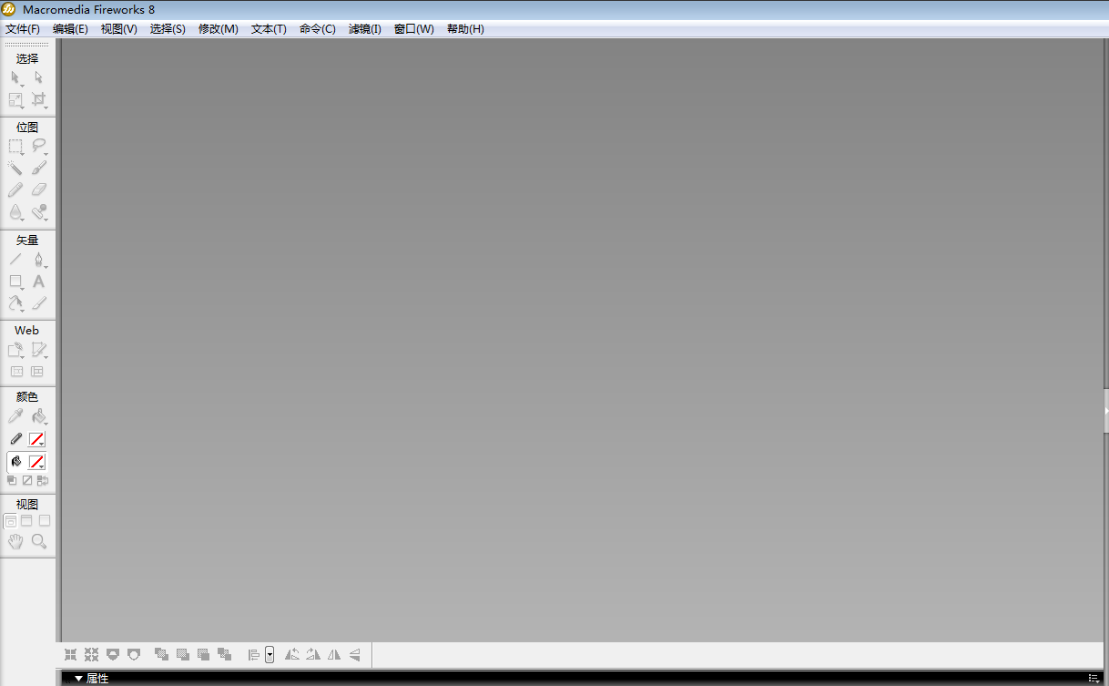The image size is (1109, 686).
Task: Collapse the 属性 panel triangle
Action: (x=79, y=679)
